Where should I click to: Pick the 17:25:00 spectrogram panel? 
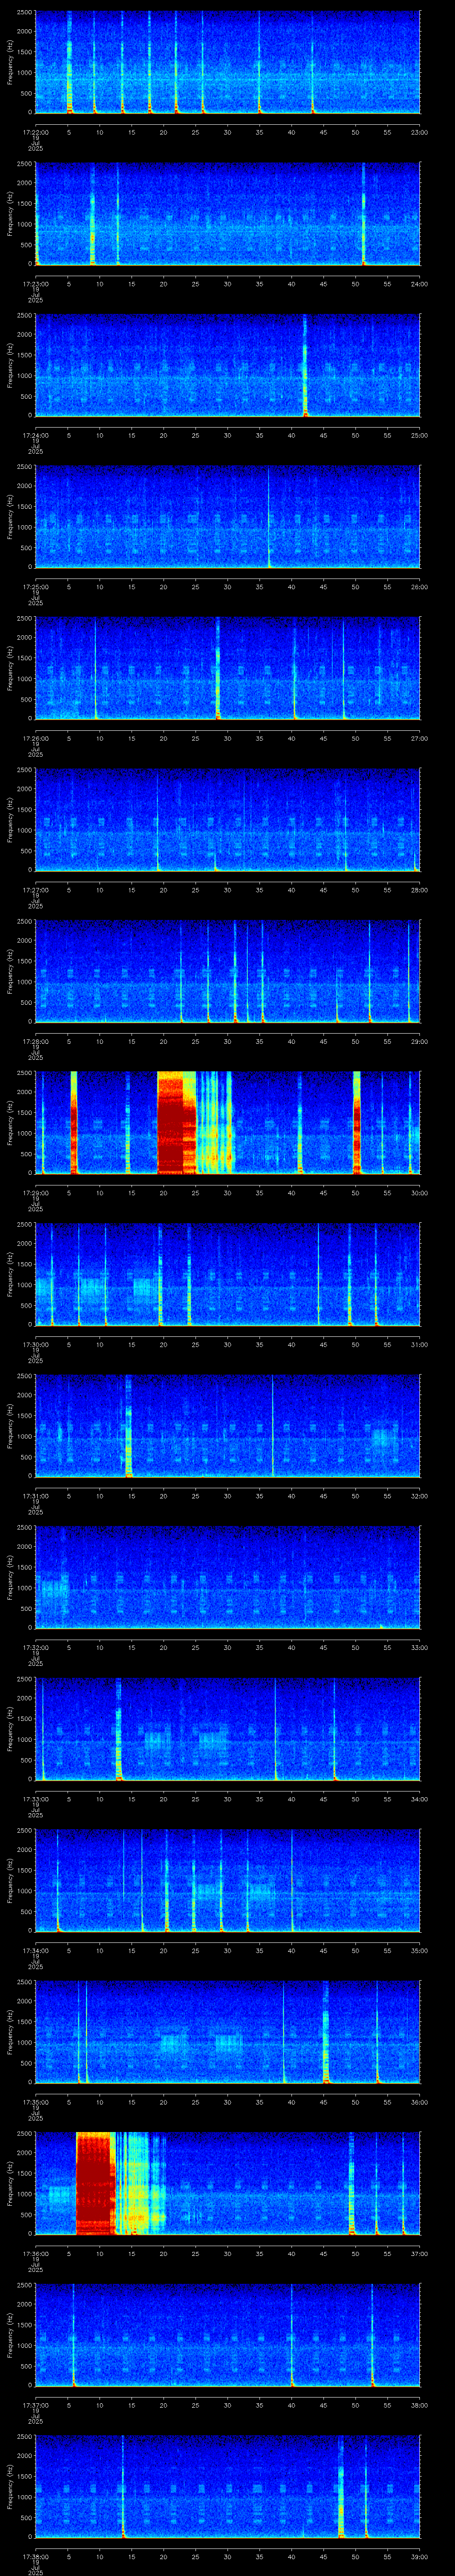[228, 516]
